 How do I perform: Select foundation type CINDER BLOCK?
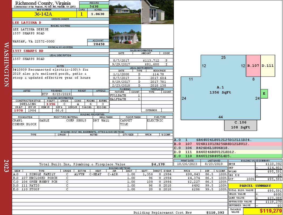24,124
